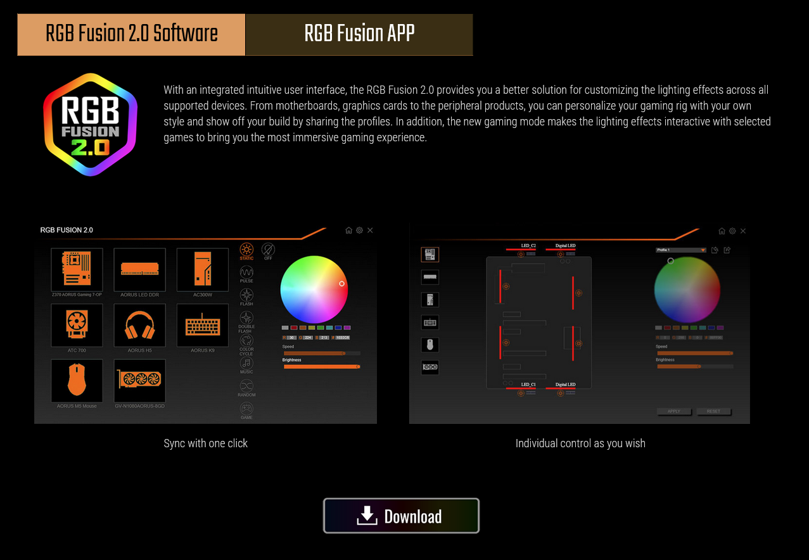Select the AC300W case tile
The image size is (809, 560).
(203, 269)
